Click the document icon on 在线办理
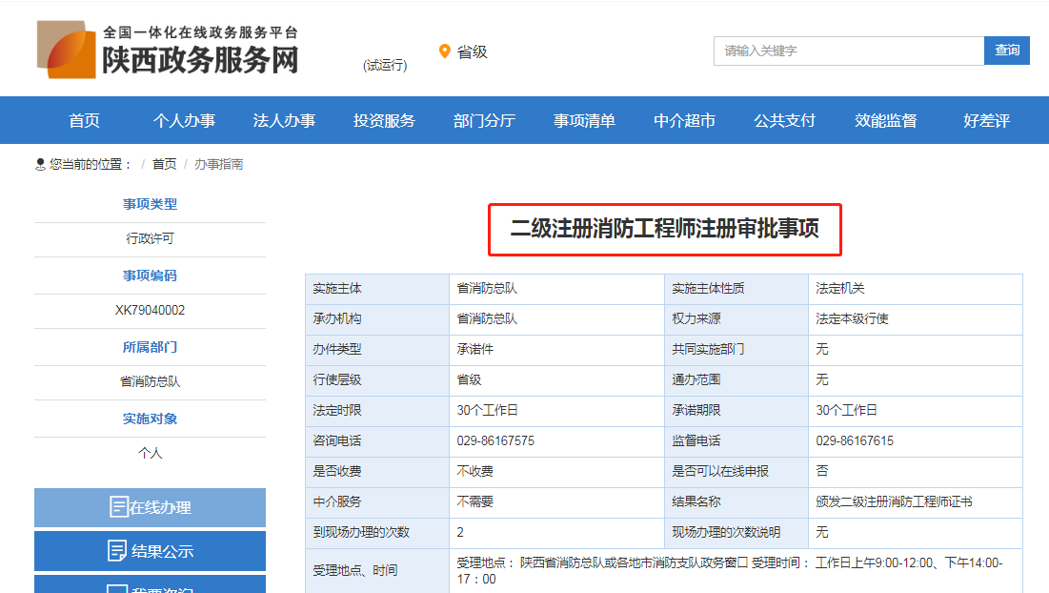Viewport: 1049px width, 593px height. (118, 507)
